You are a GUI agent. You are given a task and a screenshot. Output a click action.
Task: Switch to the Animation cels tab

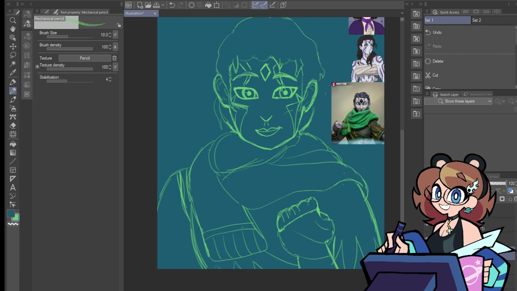tap(477, 95)
